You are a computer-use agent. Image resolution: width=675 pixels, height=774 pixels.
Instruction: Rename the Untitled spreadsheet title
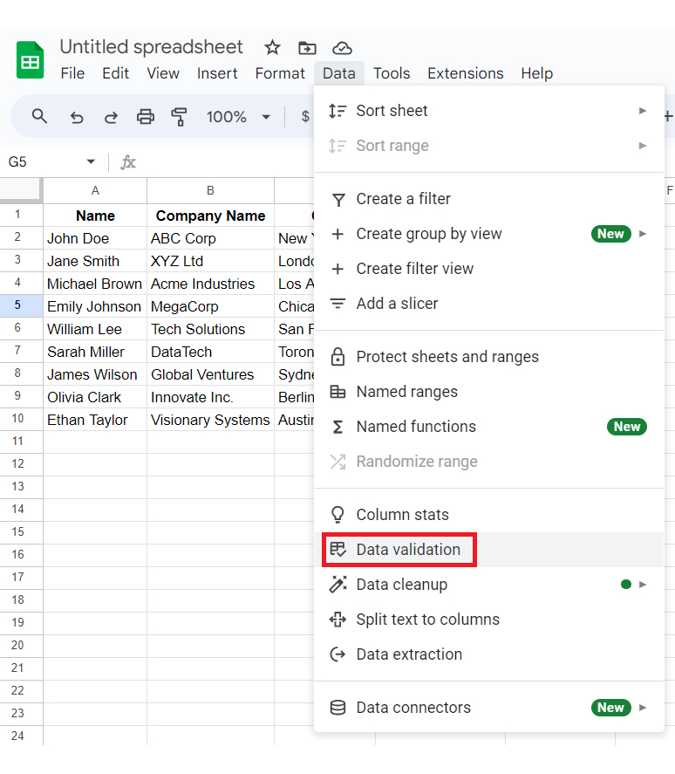[151, 47]
